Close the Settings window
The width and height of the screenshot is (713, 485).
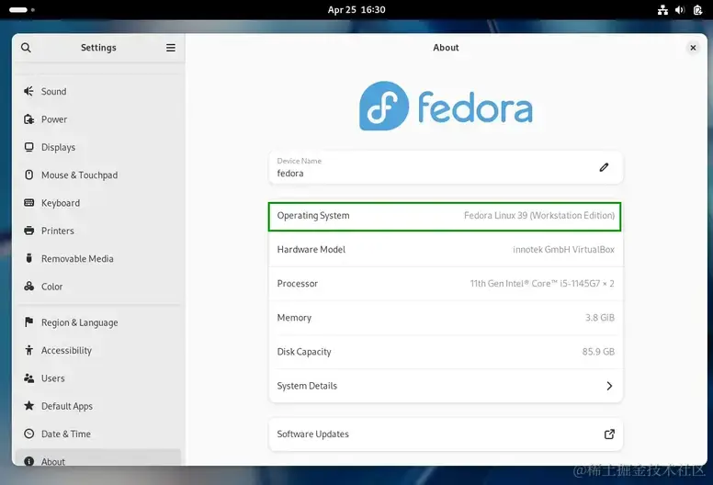tap(693, 48)
